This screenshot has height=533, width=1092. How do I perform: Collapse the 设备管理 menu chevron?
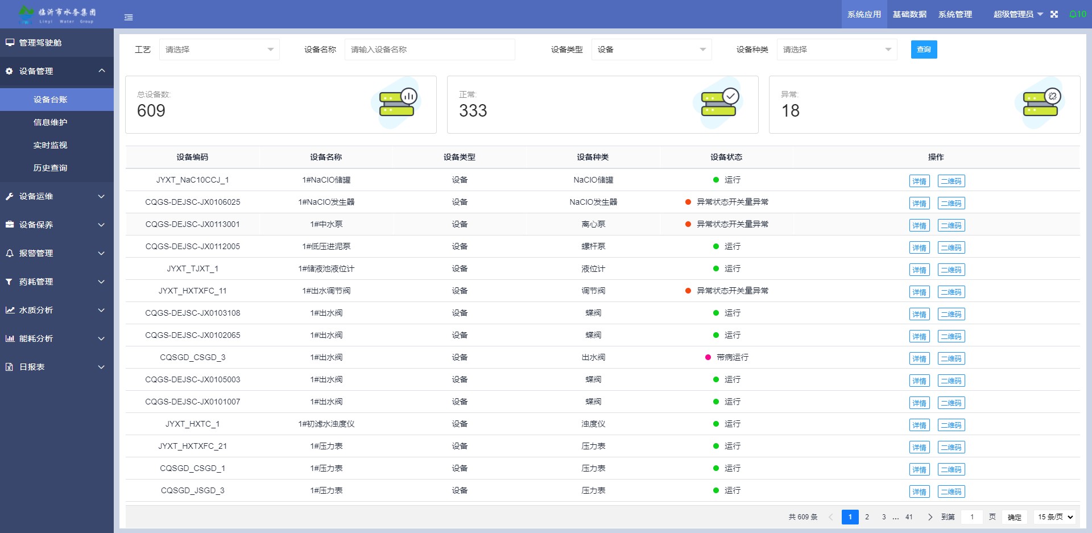coord(102,71)
